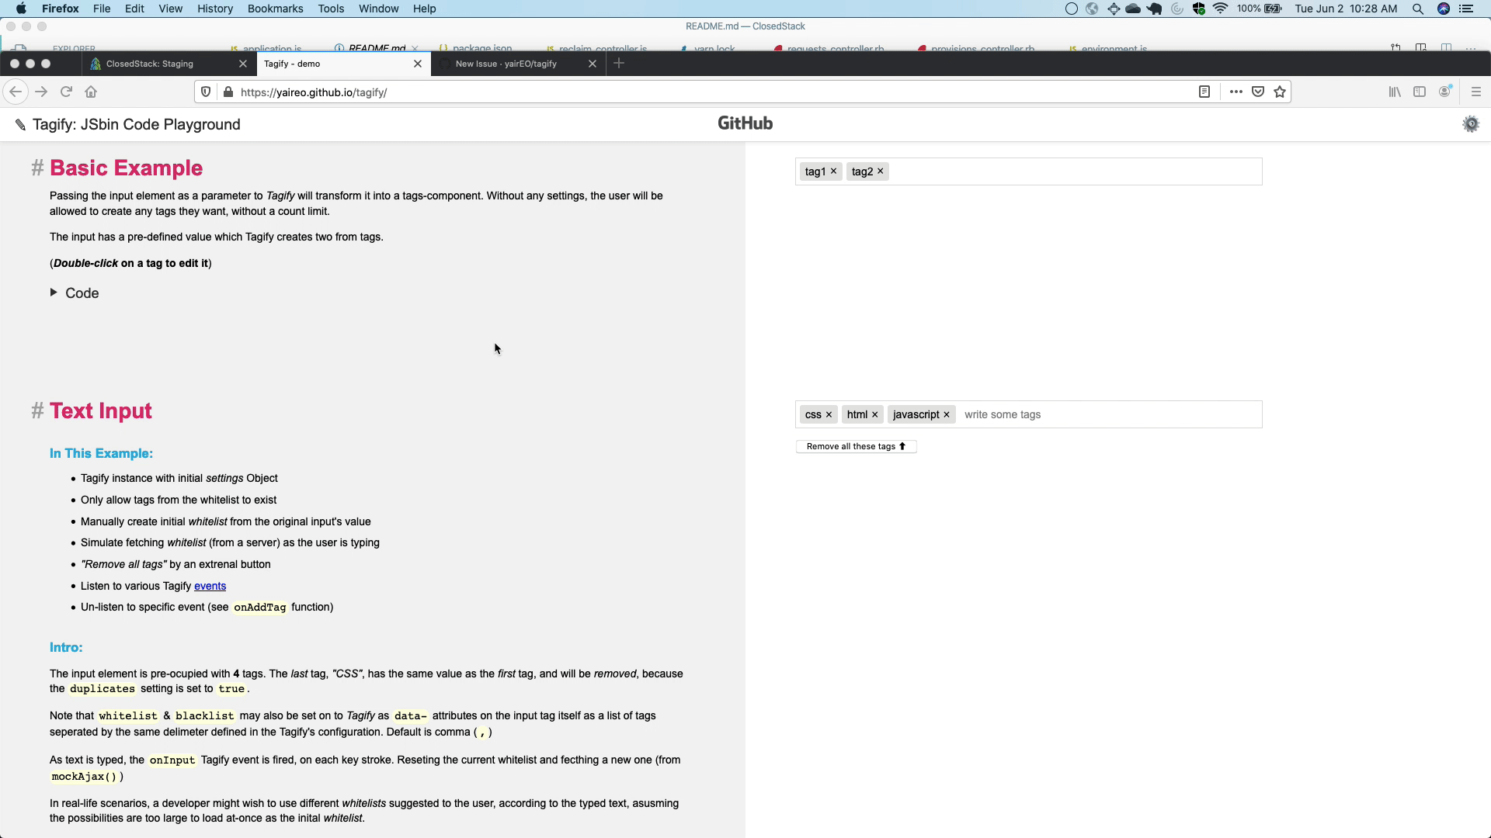Image resolution: width=1491 pixels, height=838 pixels.
Task: Save the page to Pocket
Action: pos(1258,92)
